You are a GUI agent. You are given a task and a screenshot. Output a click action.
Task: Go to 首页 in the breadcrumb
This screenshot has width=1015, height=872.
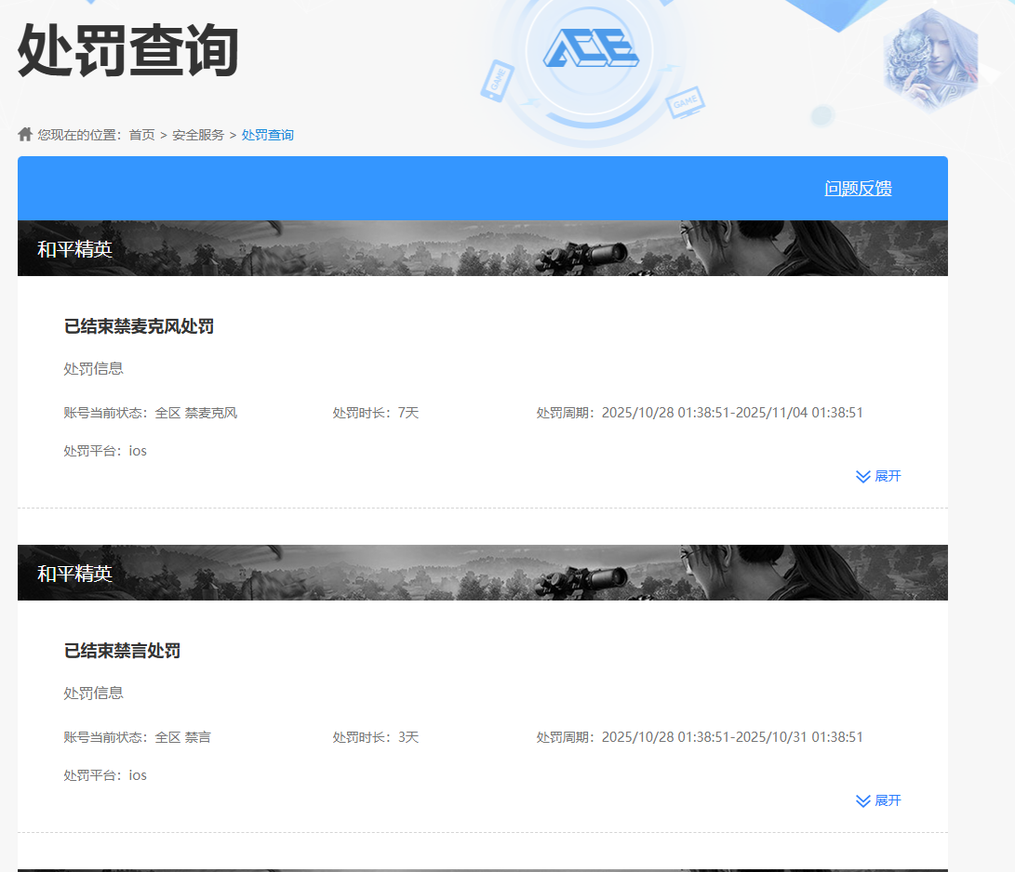point(141,135)
